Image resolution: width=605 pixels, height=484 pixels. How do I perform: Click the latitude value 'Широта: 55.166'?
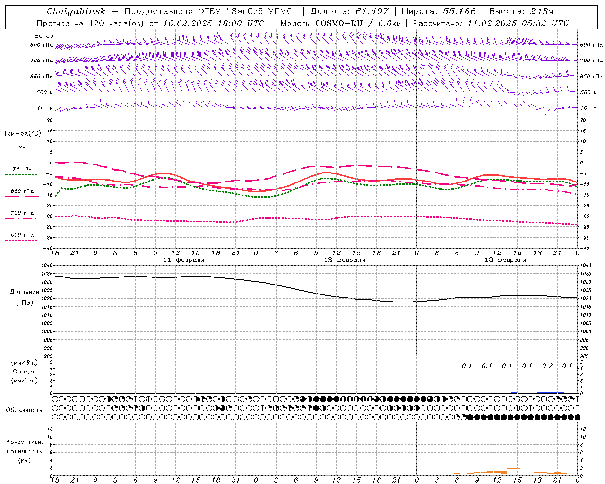pyautogui.click(x=438, y=11)
